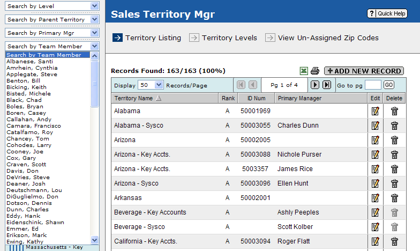Click the Add New Record button
The height and width of the screenshot is (251, 420).
364,71
